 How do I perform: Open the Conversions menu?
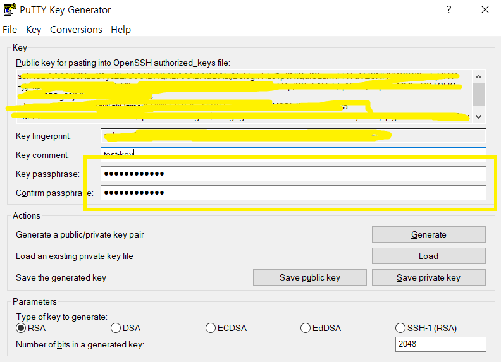pos(76,29)
